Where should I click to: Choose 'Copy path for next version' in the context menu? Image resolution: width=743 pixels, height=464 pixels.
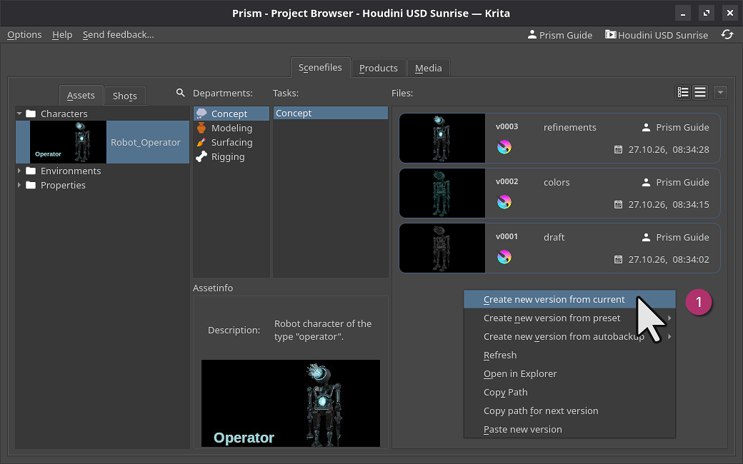[x=569, y=411]
